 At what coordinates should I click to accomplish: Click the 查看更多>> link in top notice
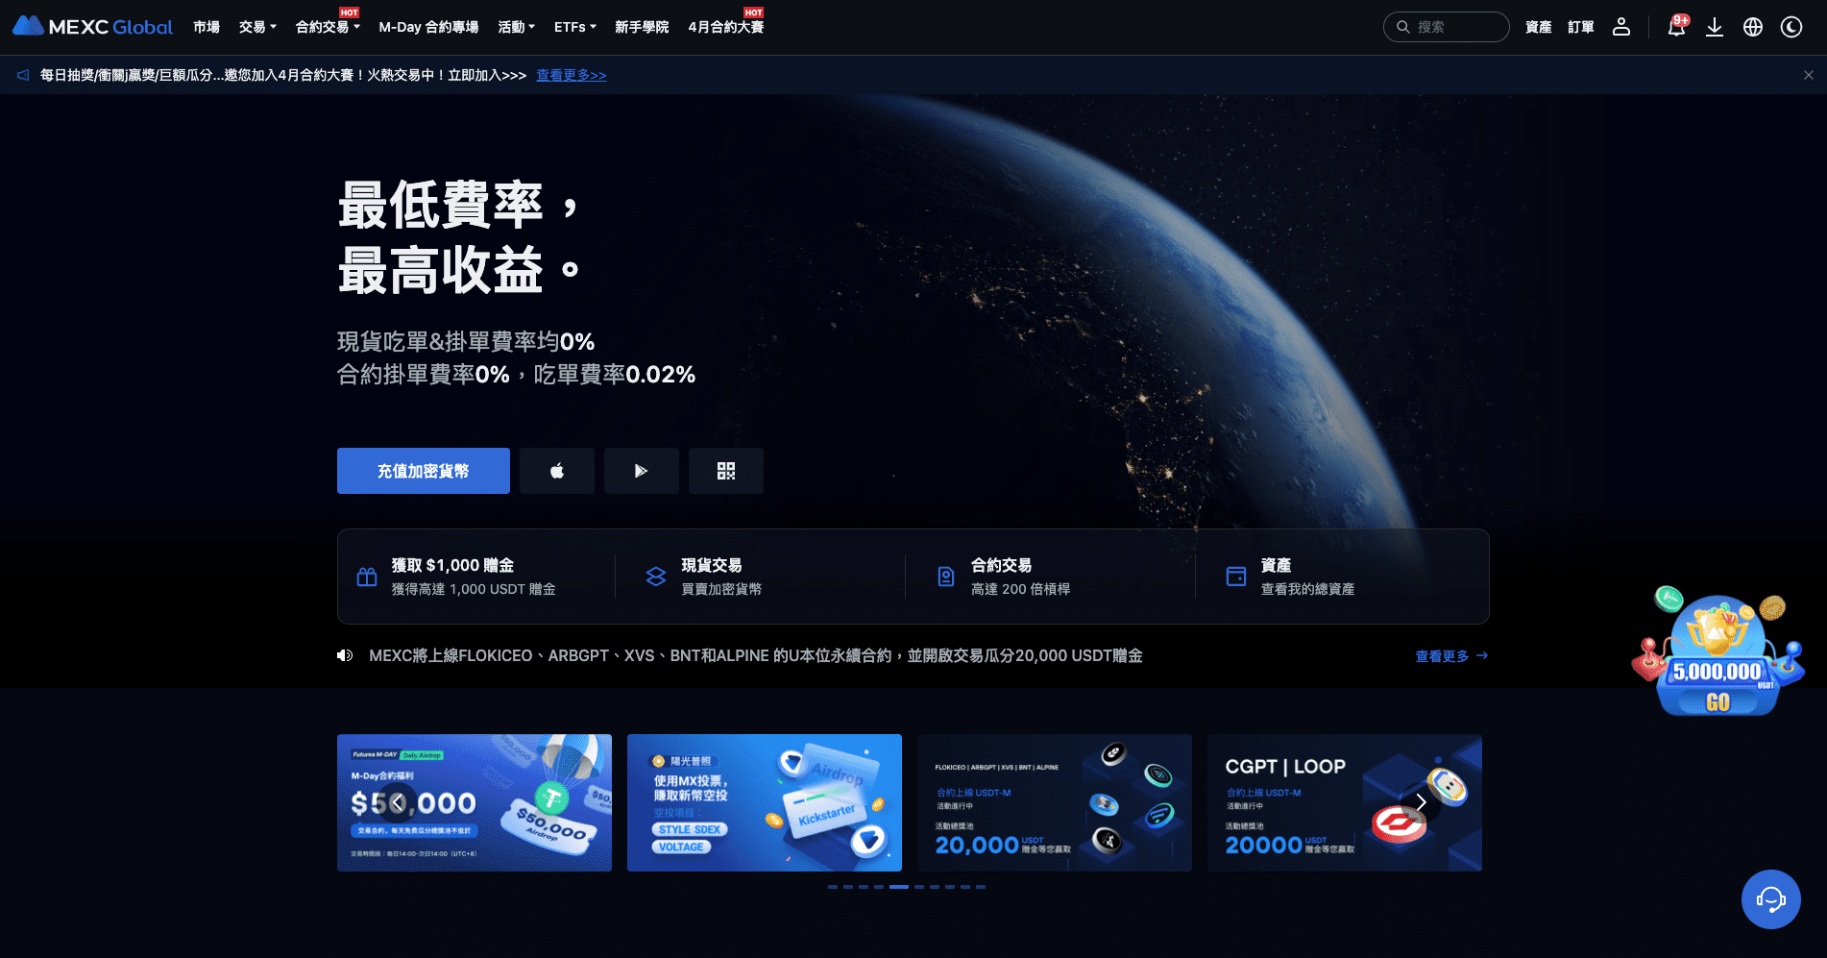coord(572,75)
